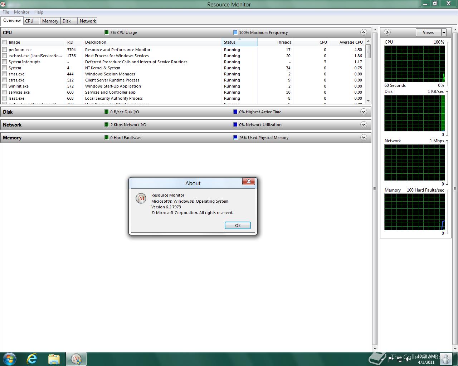Switch to the Memory tab
This screenshot has width=458, height=366.
pos(50,21)
